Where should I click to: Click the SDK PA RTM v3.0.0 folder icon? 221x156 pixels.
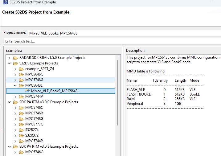click(x=15, y=102)
